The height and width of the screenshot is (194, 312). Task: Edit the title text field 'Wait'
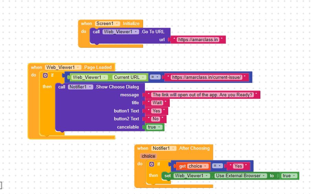click(x=157, y=103)
